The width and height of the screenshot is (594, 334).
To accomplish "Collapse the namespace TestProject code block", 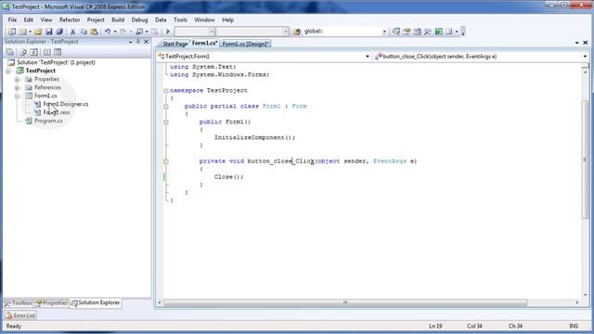I will click(166, 91).
